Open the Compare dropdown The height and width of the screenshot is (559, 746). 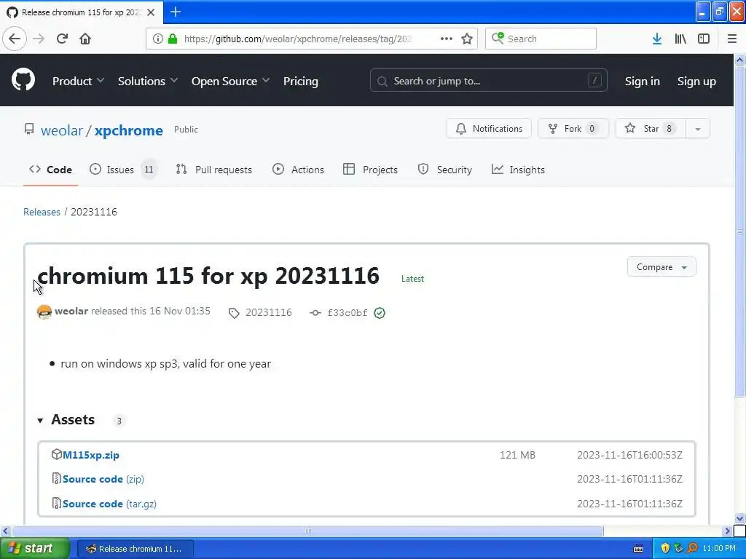[x=661, y=267]
